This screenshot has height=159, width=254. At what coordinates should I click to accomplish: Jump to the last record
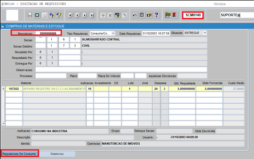coord(92,15)
